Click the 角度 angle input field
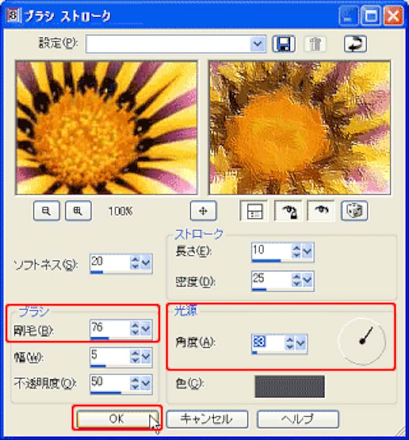This screenshot has width=409, height=440. click(268, 342)
